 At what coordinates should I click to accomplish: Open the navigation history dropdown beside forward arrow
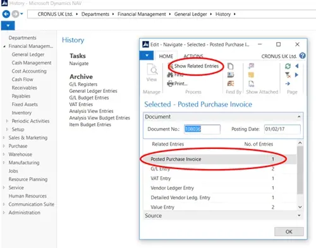point(21,15)
